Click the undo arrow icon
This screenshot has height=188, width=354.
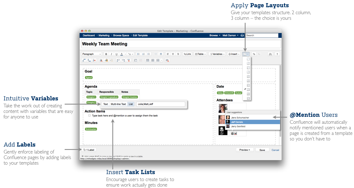(254, 54)
